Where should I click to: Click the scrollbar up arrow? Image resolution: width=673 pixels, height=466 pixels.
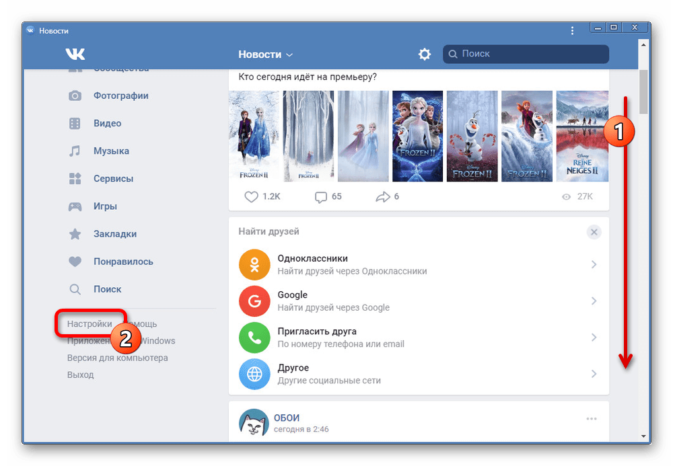(x=643, y=44)
